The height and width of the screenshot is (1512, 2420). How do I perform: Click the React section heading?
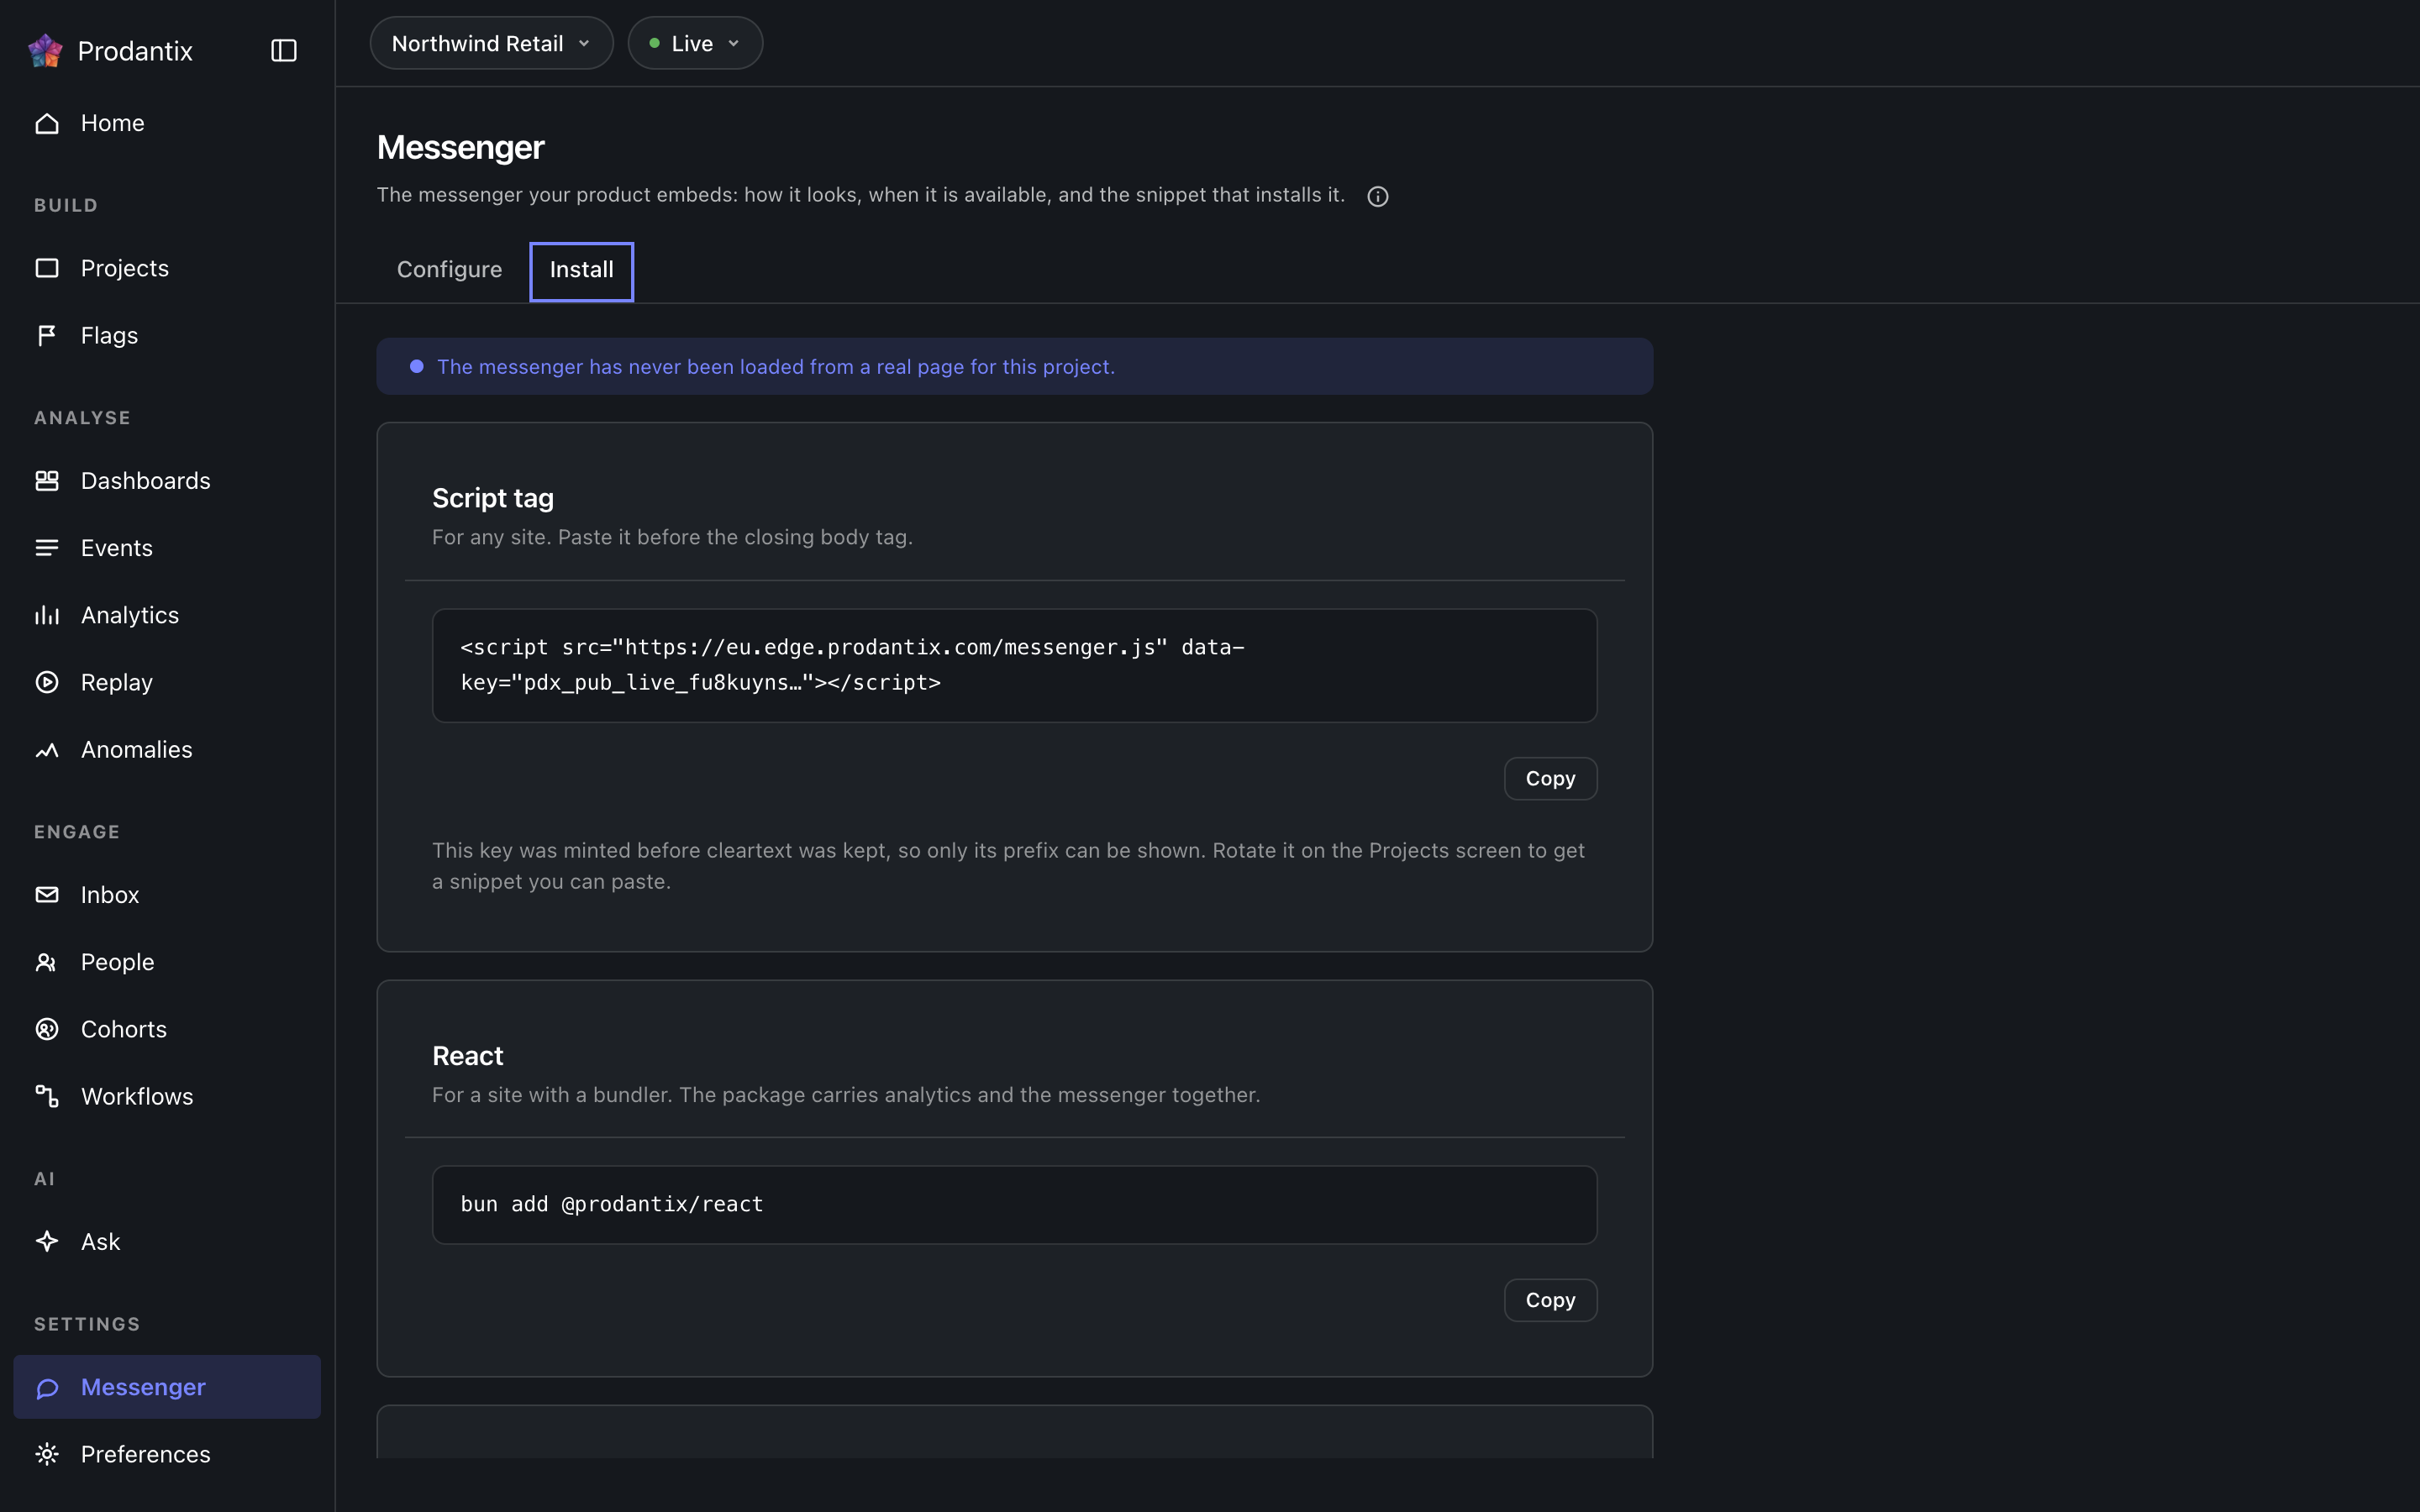coord(467,1056)
